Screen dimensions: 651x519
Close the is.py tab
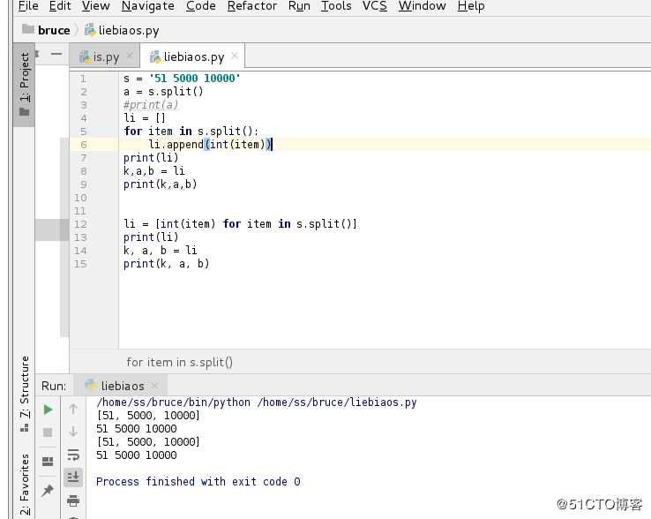(x=130, y=56)
